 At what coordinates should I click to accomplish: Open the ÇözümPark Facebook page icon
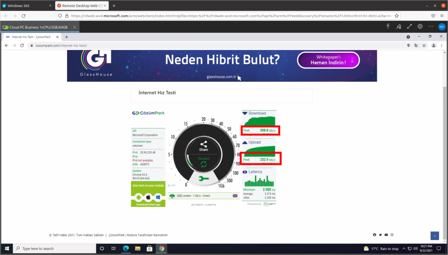[374, 235]
